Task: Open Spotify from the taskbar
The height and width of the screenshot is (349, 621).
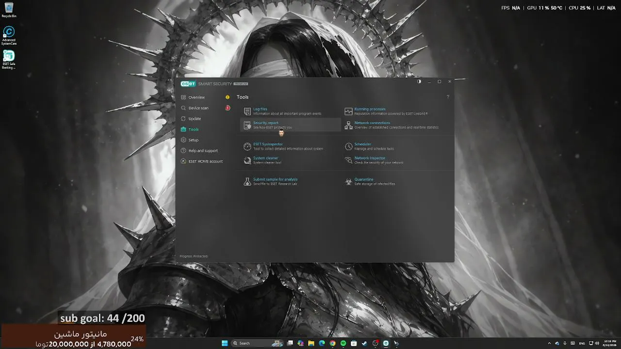Action: pos(343,343)
